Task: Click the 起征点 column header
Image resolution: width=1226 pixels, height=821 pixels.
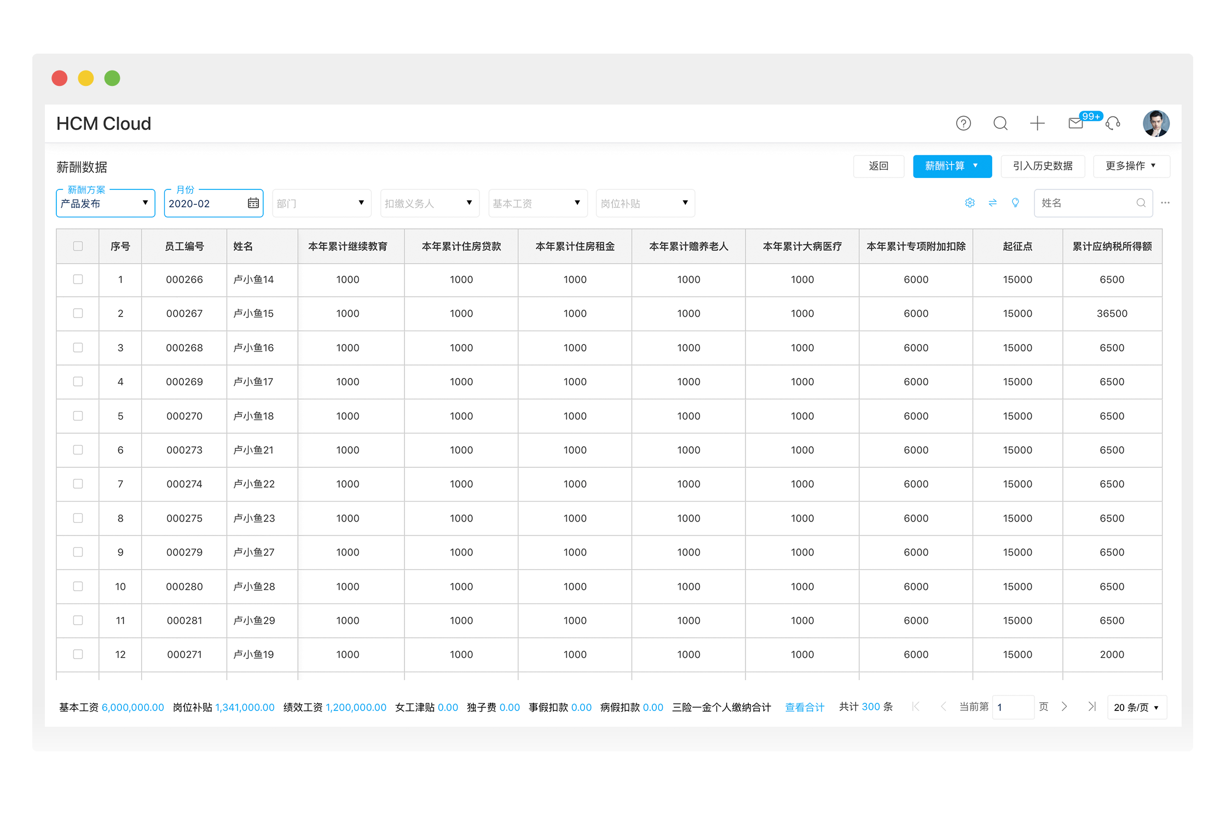Action: (x=1017, y=246)
